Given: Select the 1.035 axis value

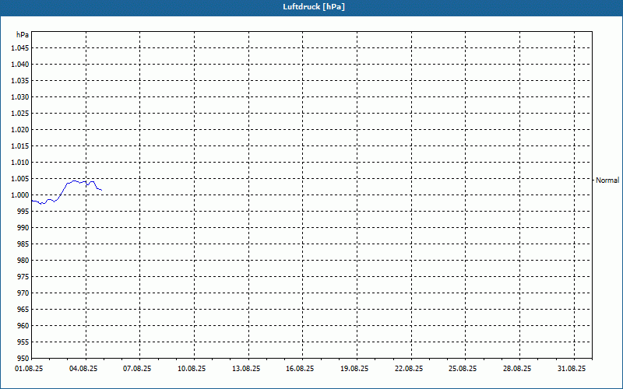Looking at the screenshot, I should pos(20,81).
